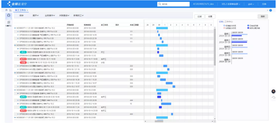Click the green 未开工 badge on SB004 159 row

click(23, 107)
